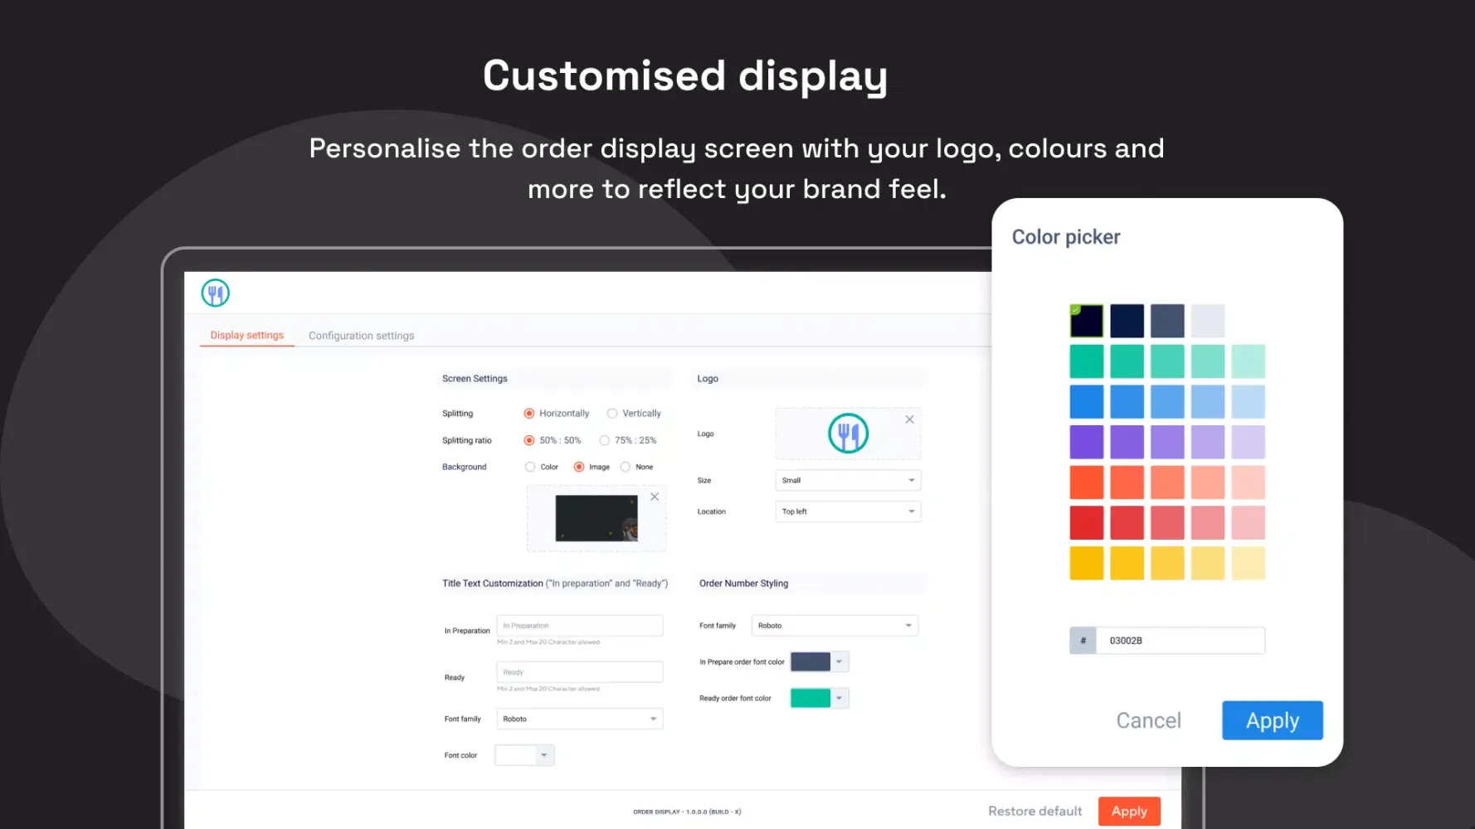Click the hex color input 03002B
The height and width of the screenshot is (829, 1475).
[x=1180, y=641]
